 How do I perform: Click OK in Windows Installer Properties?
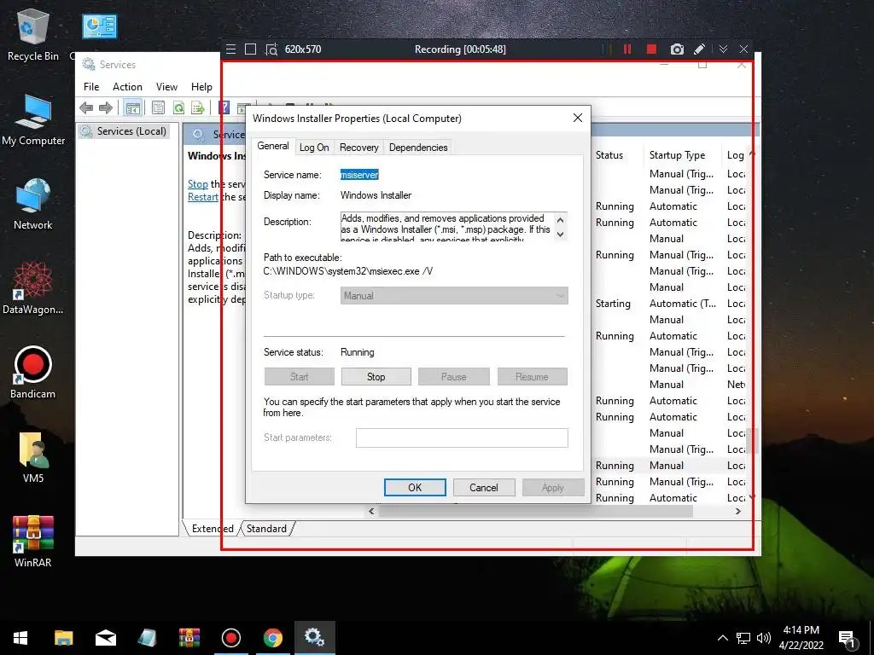point(415,487)
